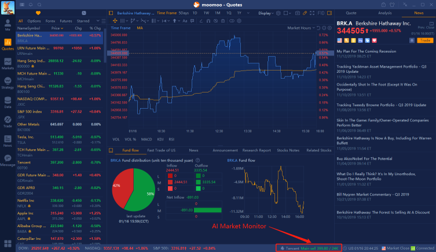Show the MACD indicator

tap(146, 139)
